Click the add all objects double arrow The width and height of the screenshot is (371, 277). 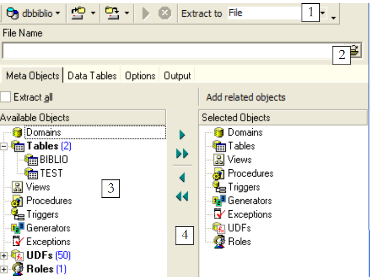pyautogui.click(x=182, y=154)
